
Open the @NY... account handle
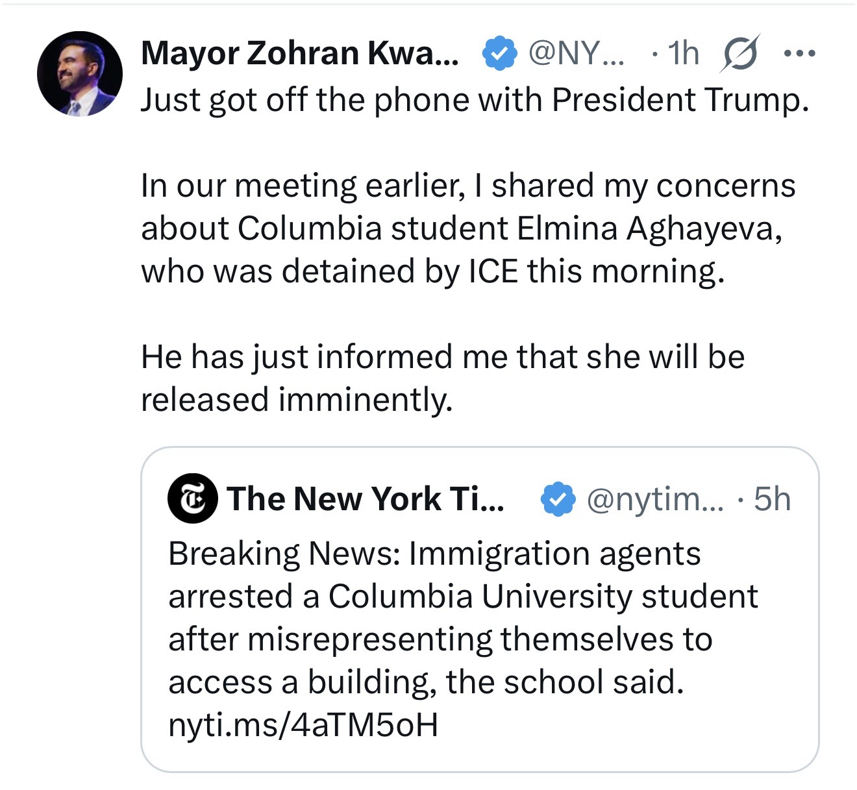(x=576, y=53)
